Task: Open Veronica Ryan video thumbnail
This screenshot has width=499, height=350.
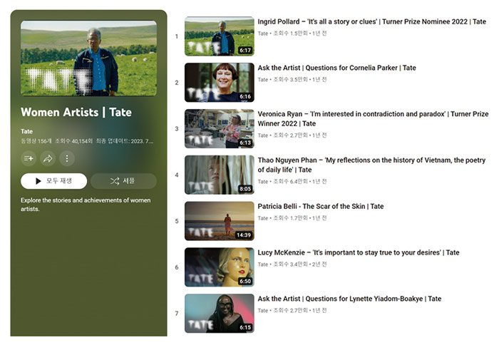Action: [x=220, y=128]
